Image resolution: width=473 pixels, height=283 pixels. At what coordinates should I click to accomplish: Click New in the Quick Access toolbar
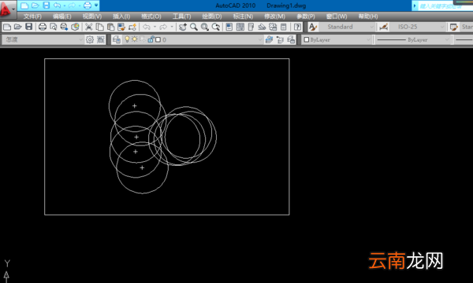(24, 6)
